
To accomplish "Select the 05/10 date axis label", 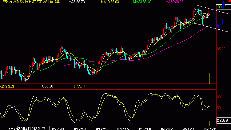I will coord(145,129).
